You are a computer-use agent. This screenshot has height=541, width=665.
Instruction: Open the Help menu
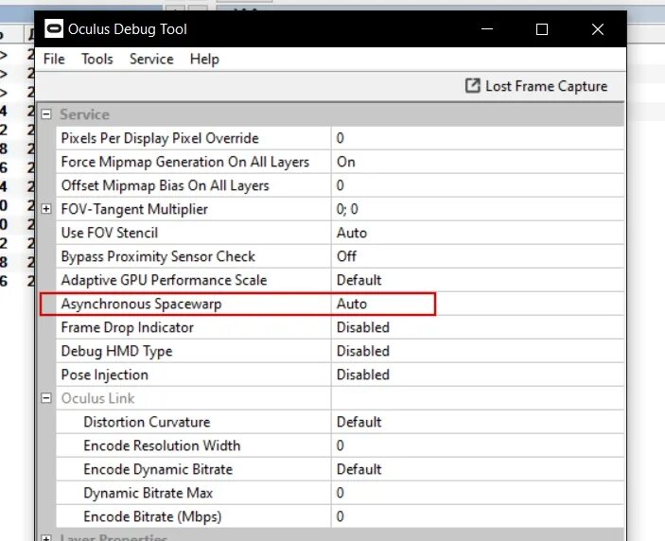204,59
